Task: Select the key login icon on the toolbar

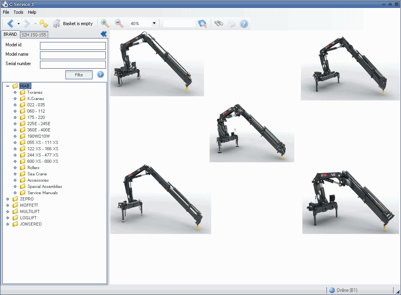Action: 44,23
